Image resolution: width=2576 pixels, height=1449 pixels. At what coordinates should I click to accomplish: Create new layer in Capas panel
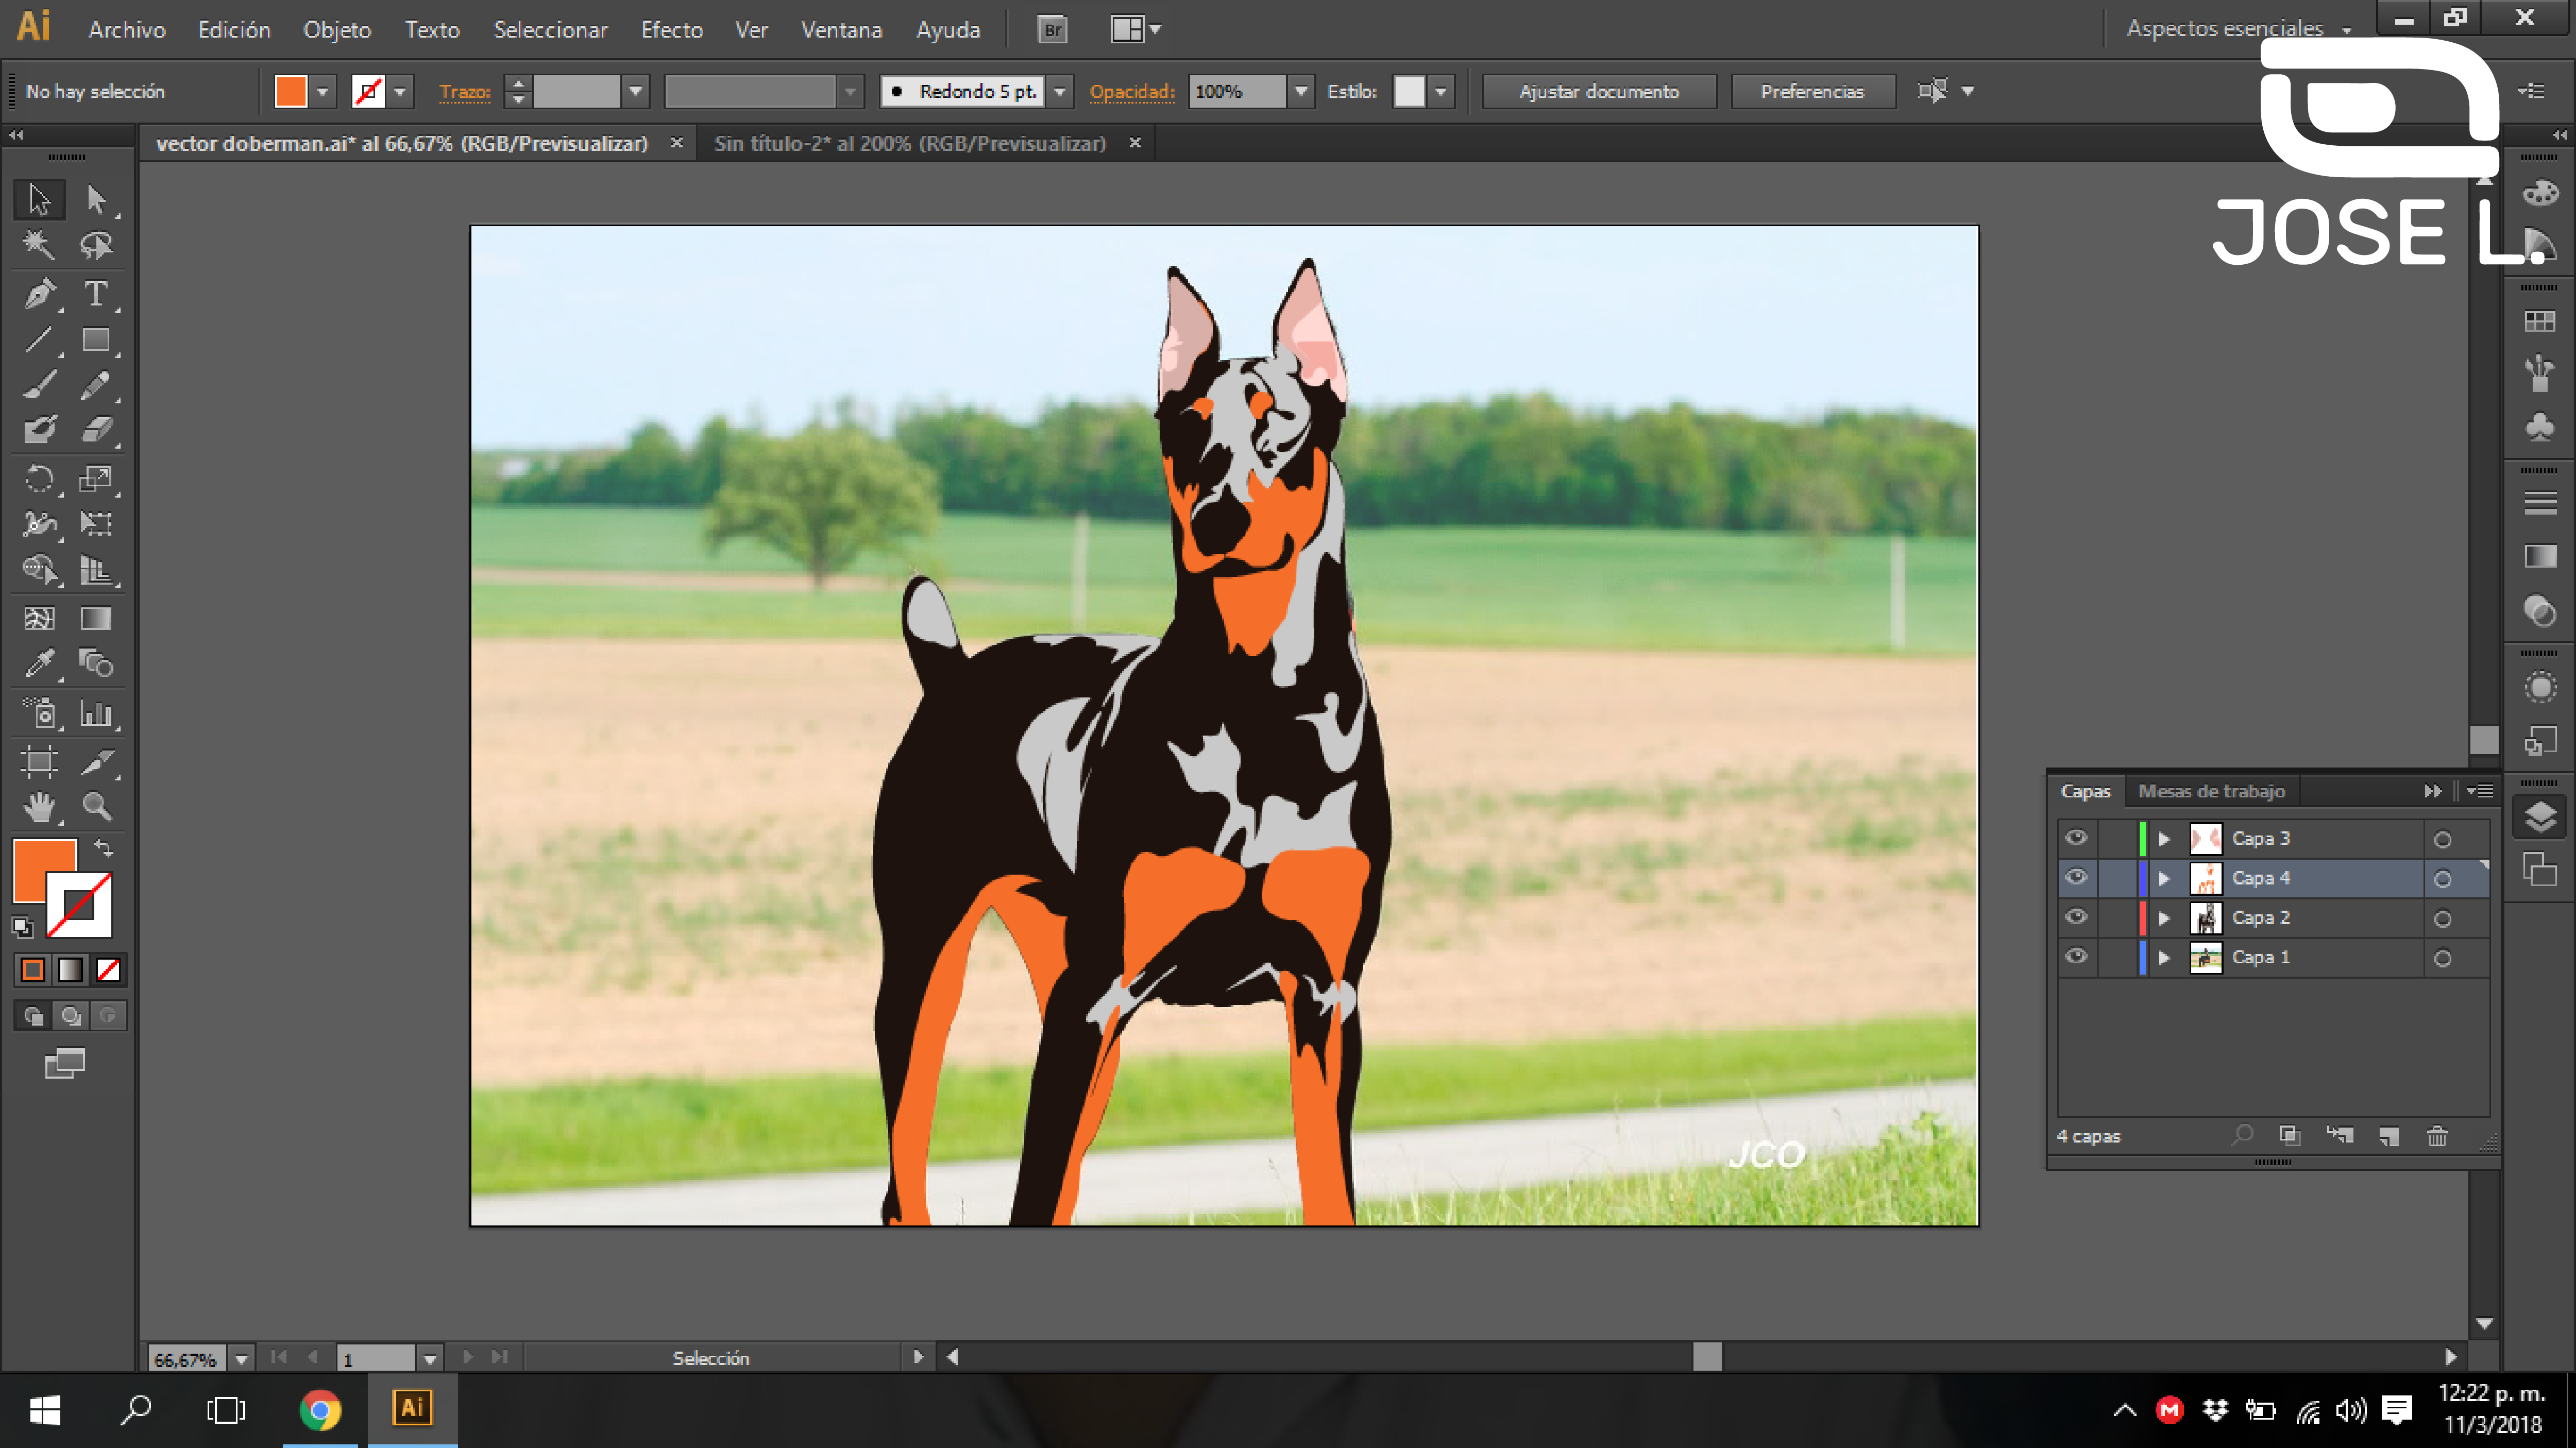2389,1136
